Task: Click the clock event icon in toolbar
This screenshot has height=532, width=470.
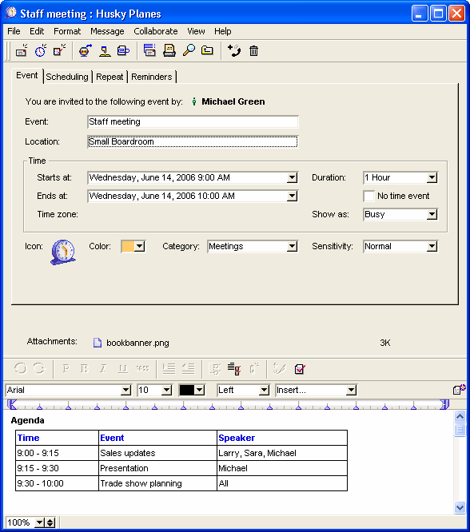Action: (41, 50)
